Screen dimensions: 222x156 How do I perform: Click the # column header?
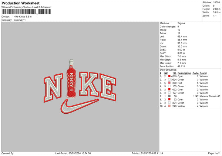[x=161, y=73]
